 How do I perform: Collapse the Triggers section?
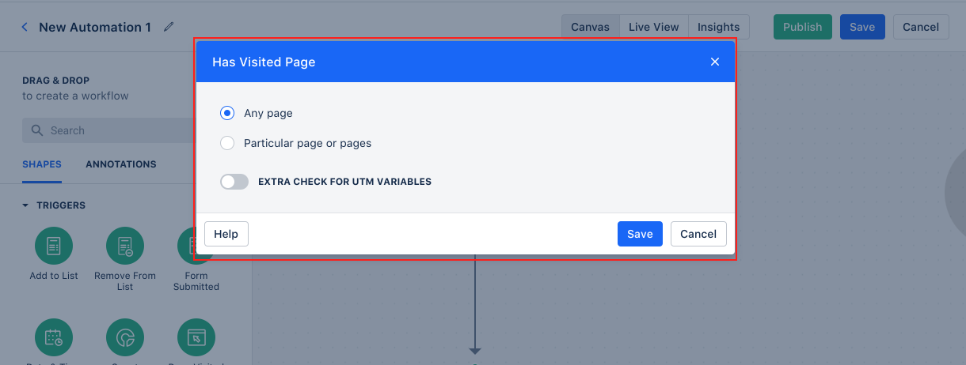pyautogui.click(x=26, y=205)
